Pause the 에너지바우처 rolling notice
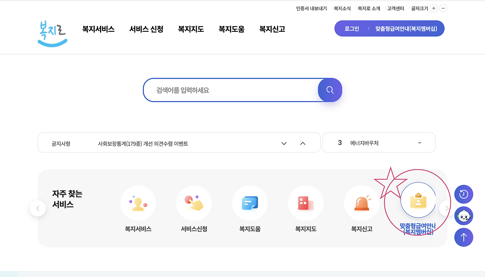The image size is (485, 277). [x=419, y=142]
